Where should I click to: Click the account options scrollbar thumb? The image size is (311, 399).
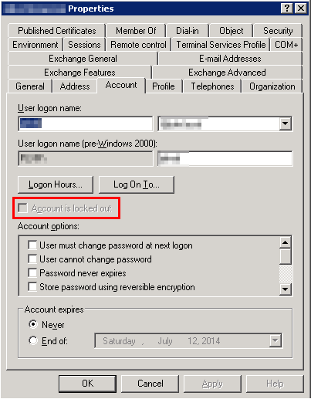point(286,256)
